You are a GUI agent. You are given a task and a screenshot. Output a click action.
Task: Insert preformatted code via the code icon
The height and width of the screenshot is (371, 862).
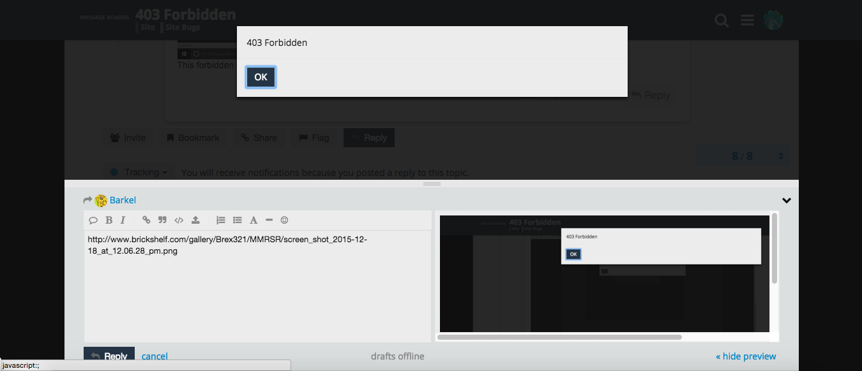[x=179, y=220]
